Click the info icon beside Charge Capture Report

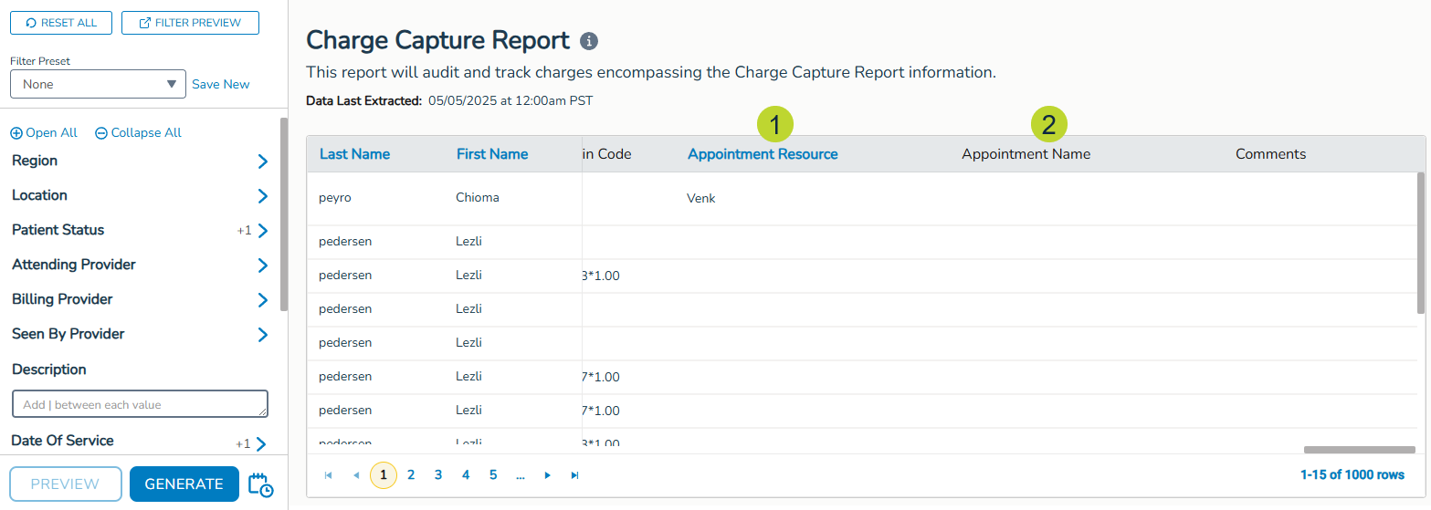pos(589,41)
